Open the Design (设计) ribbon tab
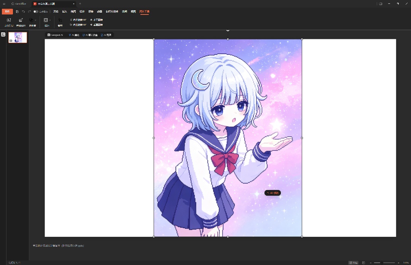This screenshot has height=265, width=411. (x=82, y=11)
